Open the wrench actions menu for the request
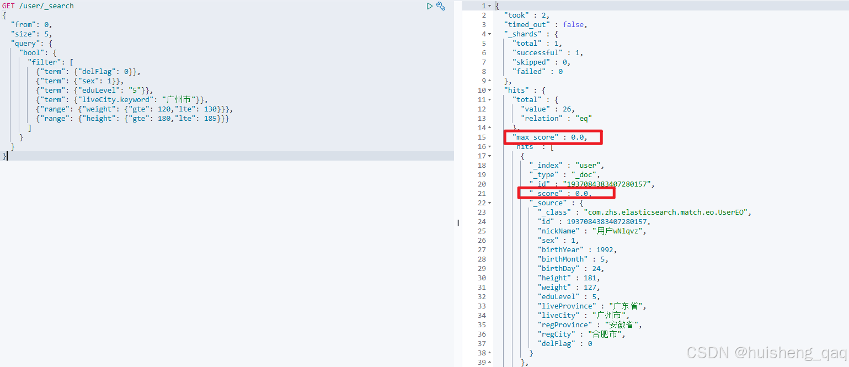This screenshot has height=367, width=849. coord(441,6)
